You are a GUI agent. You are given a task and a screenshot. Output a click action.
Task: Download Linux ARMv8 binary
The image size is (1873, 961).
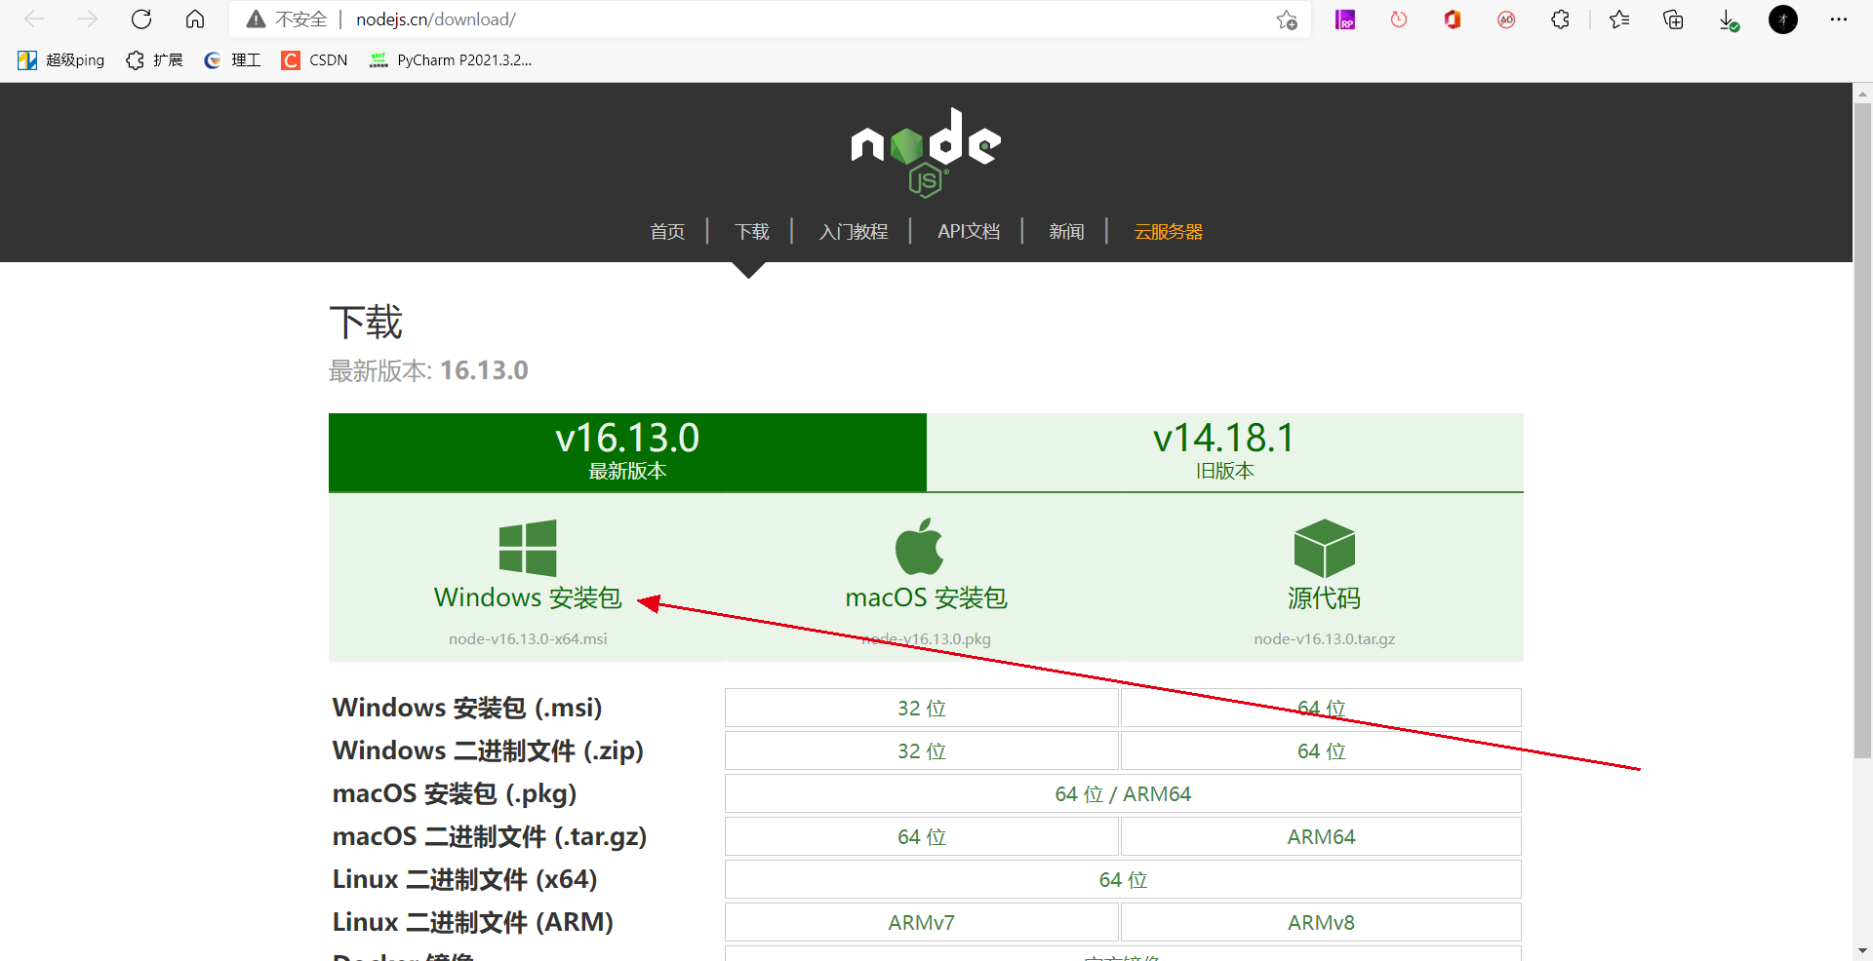point(1321,922)
